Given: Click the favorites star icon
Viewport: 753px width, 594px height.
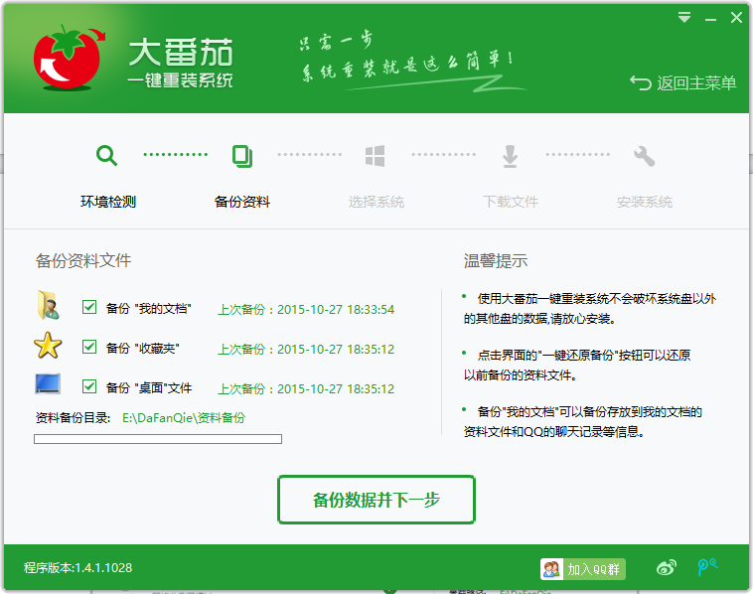Looking at the screenshot, I should [x=48, y=346].
